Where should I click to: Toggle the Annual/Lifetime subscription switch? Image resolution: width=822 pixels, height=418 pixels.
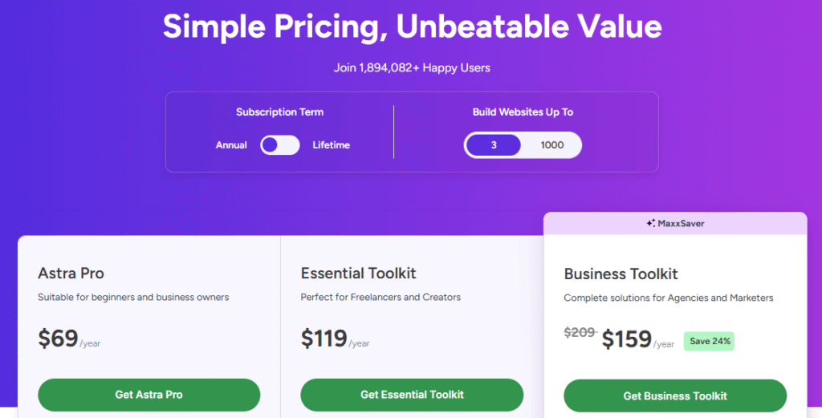tap(280, 145)
